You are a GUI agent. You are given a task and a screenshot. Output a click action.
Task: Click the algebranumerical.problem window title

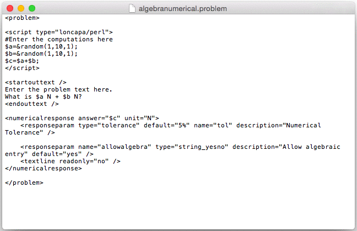click(x=182, y=9)
